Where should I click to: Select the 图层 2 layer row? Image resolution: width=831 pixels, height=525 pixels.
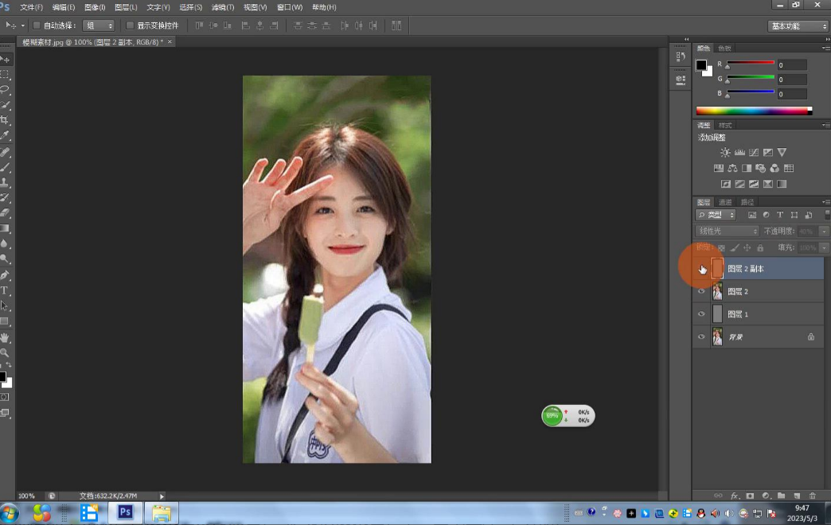coord(759,291)
